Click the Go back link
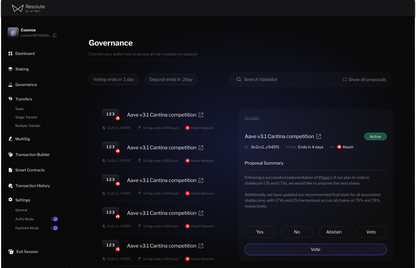The image size is (416, 268). (252, 118)
